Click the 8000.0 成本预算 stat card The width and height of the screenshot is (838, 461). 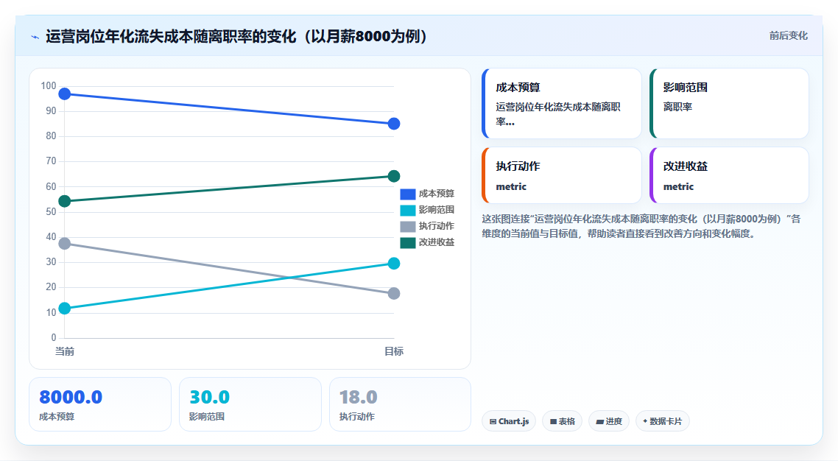click(100, 404)
